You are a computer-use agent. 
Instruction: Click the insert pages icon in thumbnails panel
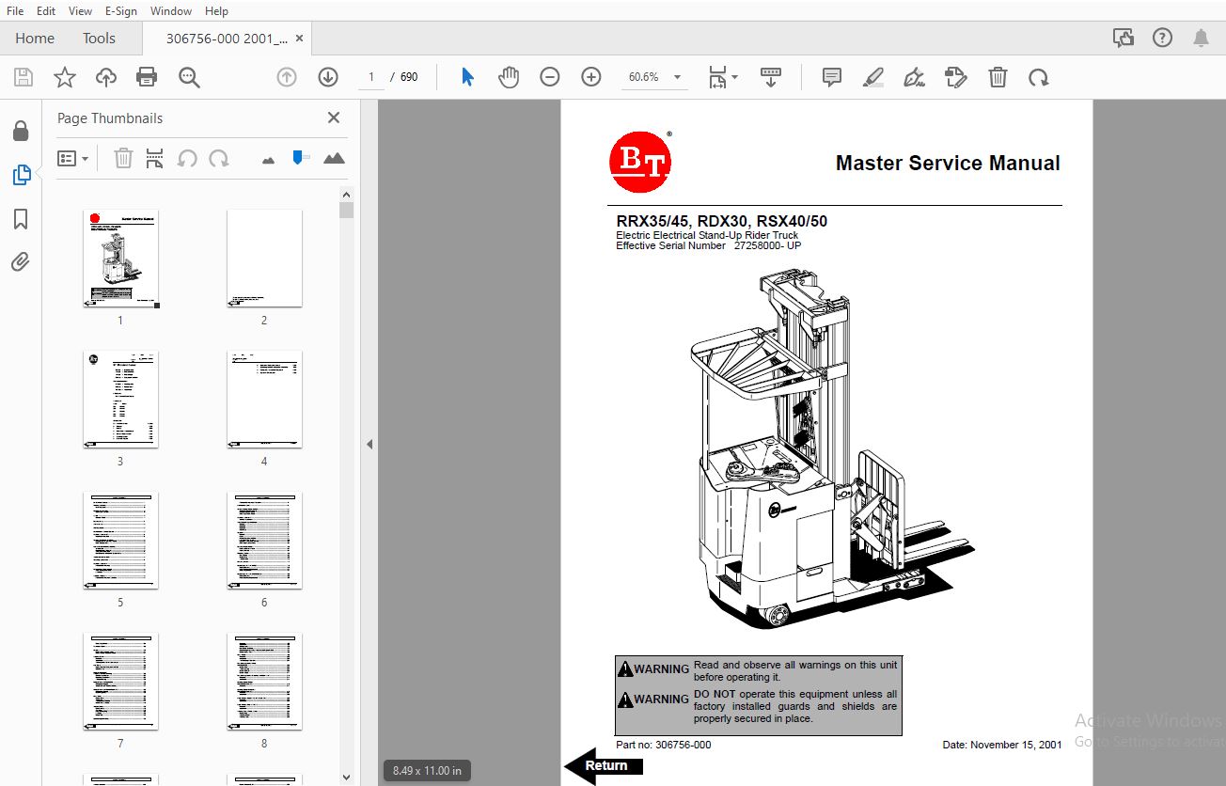(x=155, y=159)
